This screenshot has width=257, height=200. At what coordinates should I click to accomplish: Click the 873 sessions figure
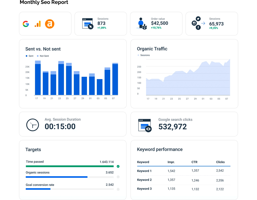(x=102, y=23)
